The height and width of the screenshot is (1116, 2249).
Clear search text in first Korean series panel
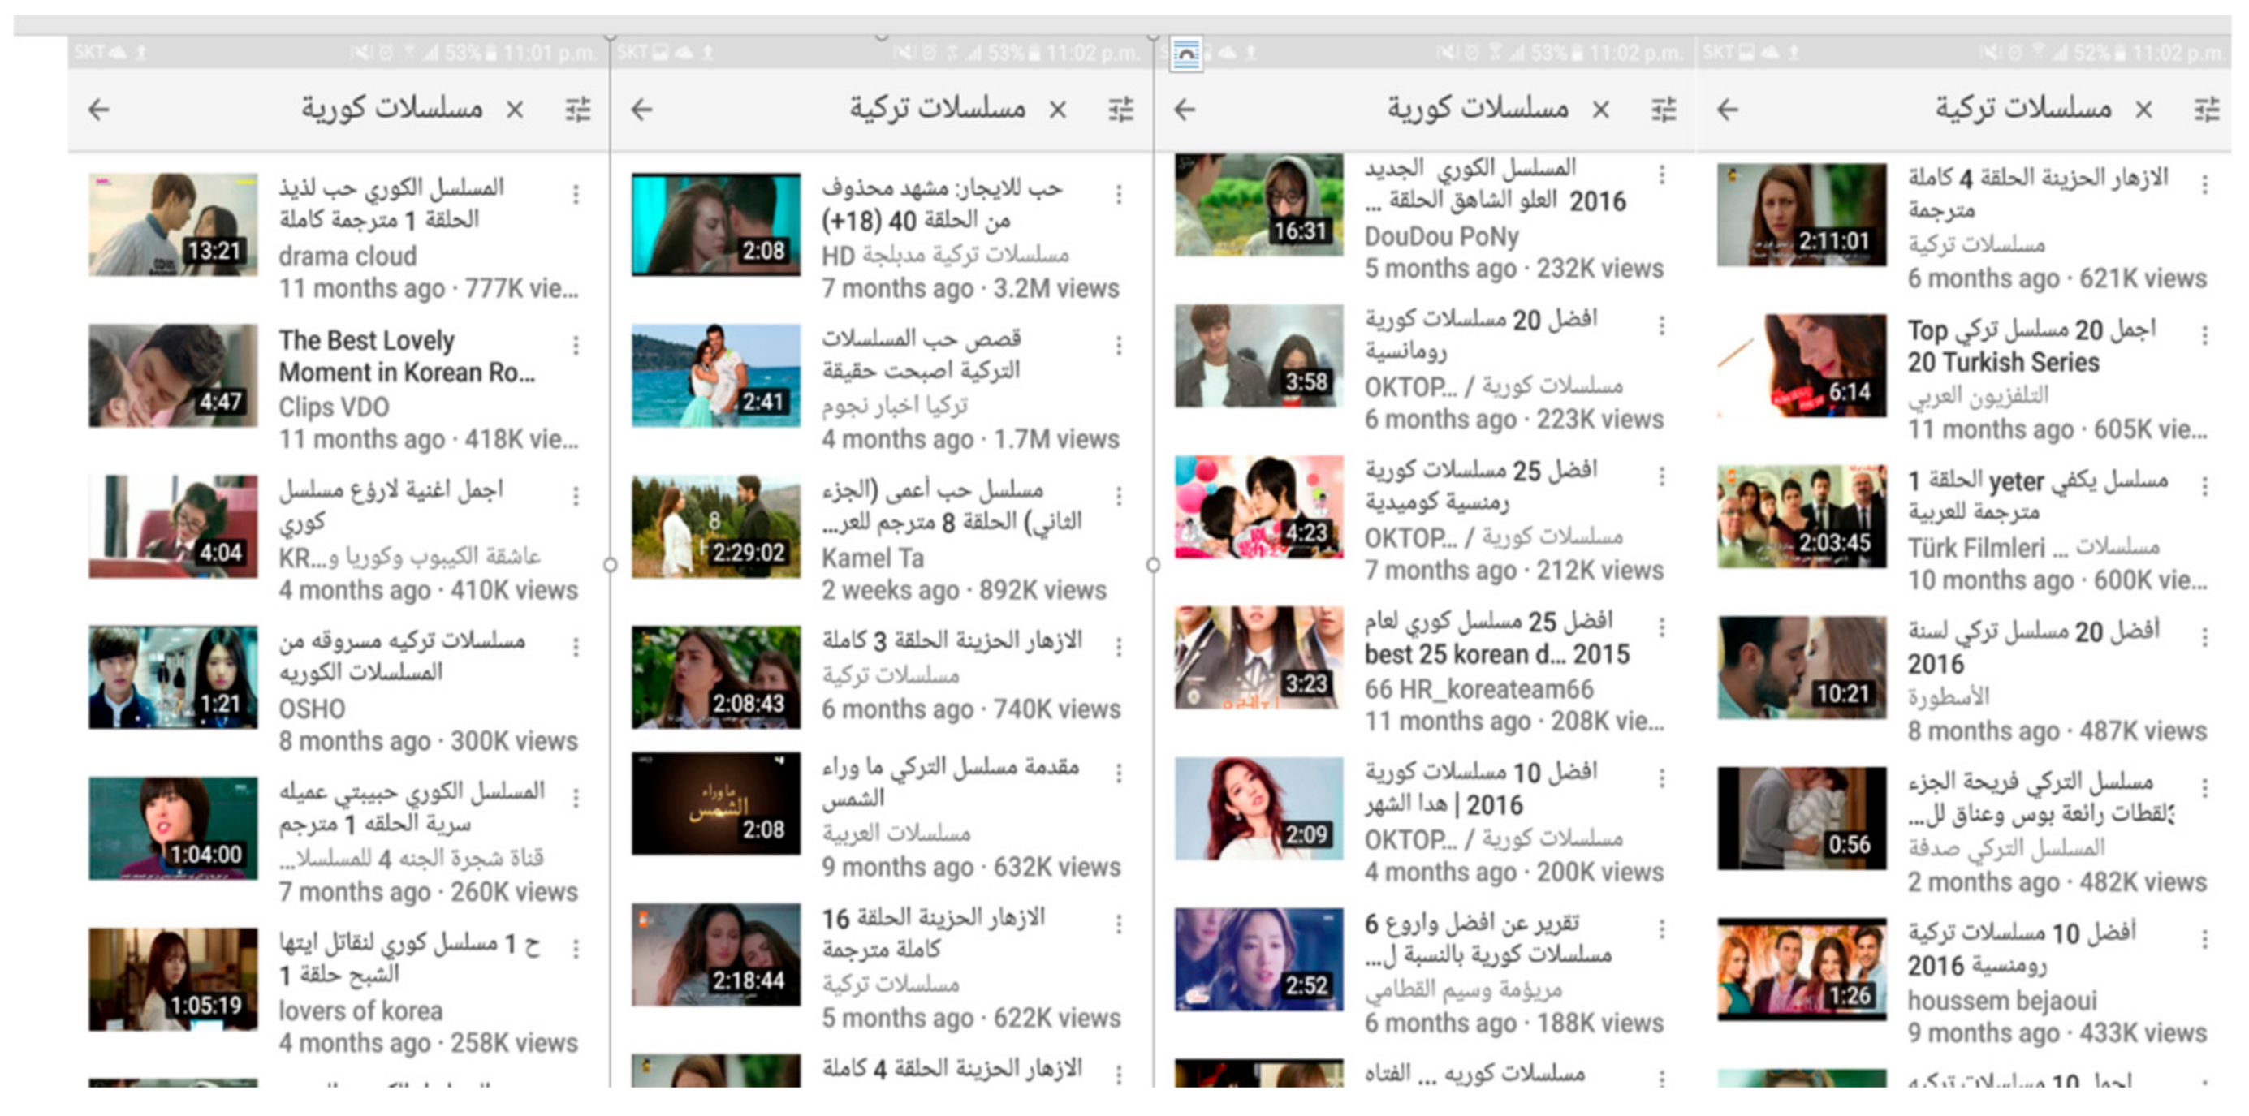point(515,110)
